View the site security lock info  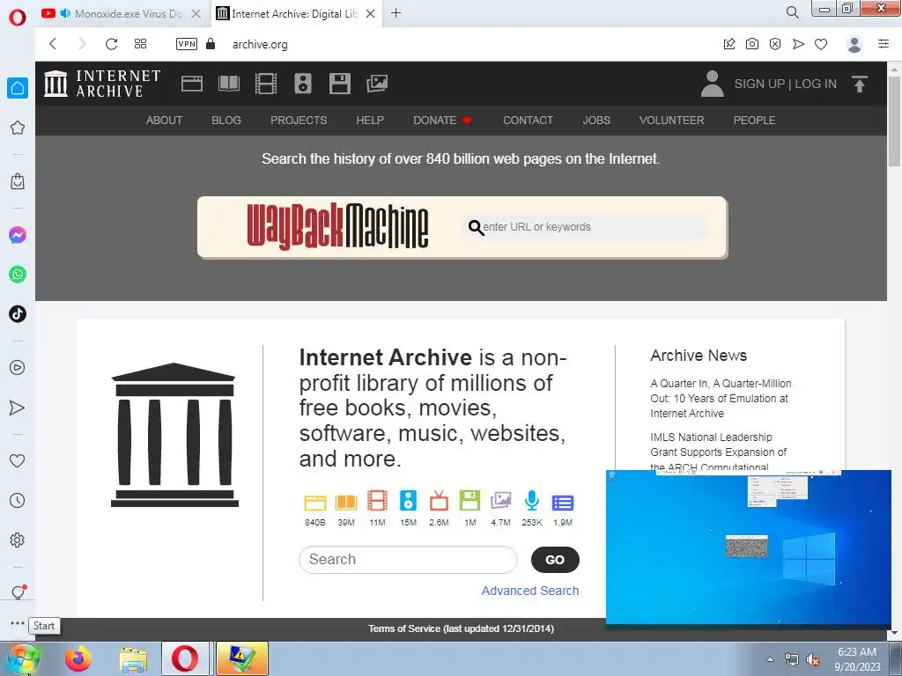pyautogui.click(x=211, y=44)
